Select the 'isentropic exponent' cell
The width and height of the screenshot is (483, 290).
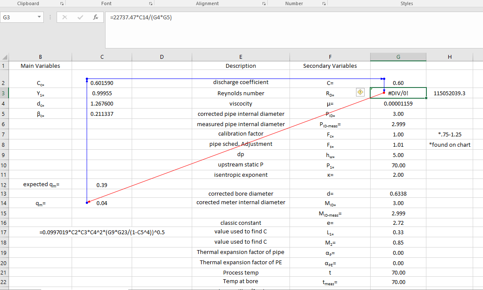pos(241,175)
